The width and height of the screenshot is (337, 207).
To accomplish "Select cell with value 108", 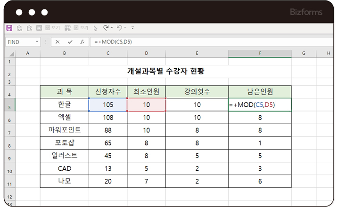I will point(108,117).
